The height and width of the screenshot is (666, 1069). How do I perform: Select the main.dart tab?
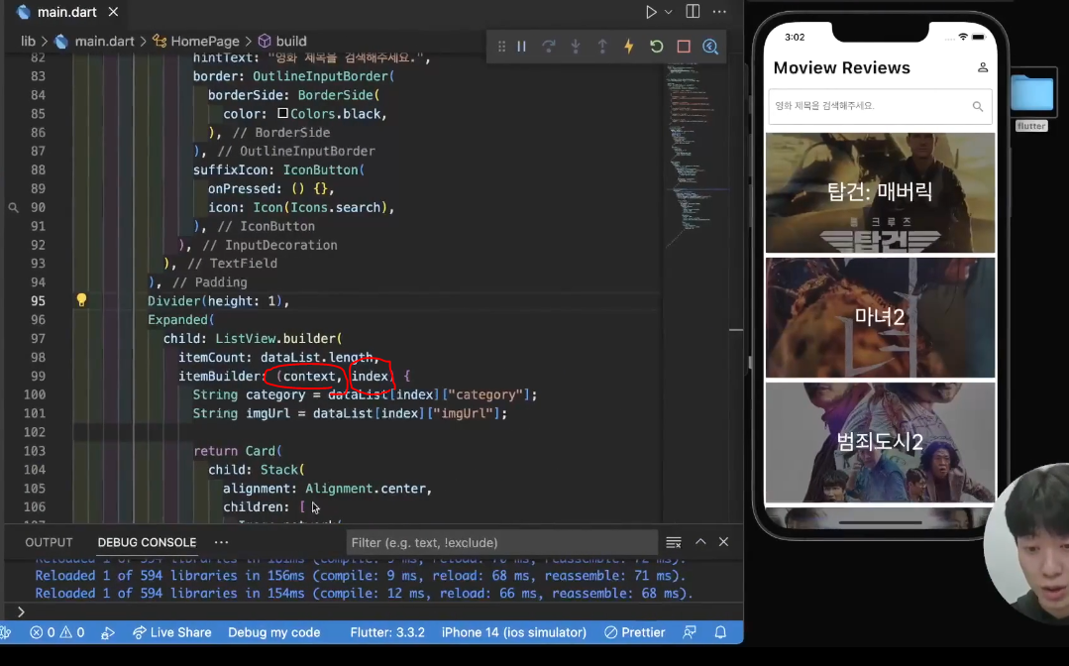tap(66, 12)
